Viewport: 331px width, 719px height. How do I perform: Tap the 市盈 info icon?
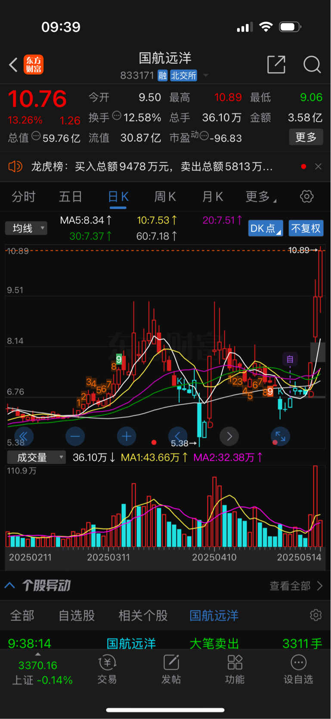click(204, 136)
